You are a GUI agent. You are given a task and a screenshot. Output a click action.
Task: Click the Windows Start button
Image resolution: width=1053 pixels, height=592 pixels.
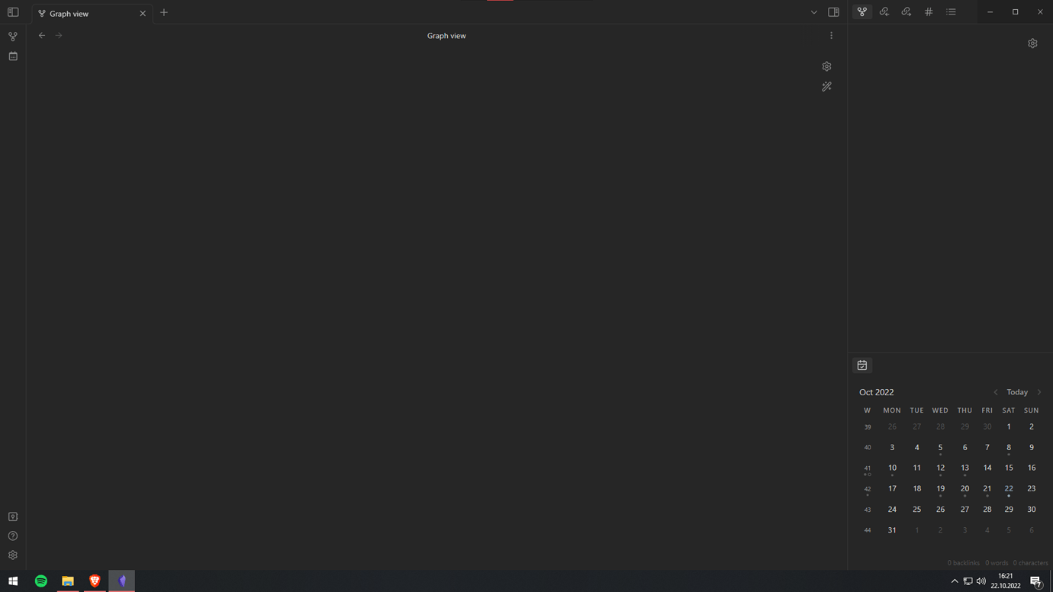point(13,581)
